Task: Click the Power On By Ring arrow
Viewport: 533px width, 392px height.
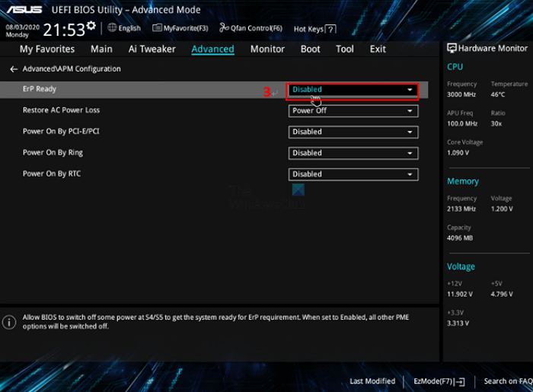Action: (410, 153)
